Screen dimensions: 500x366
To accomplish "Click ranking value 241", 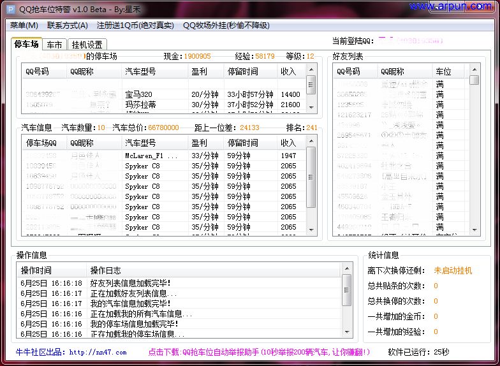I will [311, 128].
